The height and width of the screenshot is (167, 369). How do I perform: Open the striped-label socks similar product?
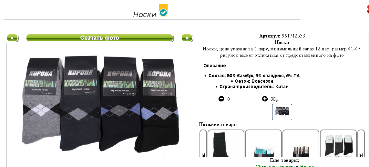[301, 143]
